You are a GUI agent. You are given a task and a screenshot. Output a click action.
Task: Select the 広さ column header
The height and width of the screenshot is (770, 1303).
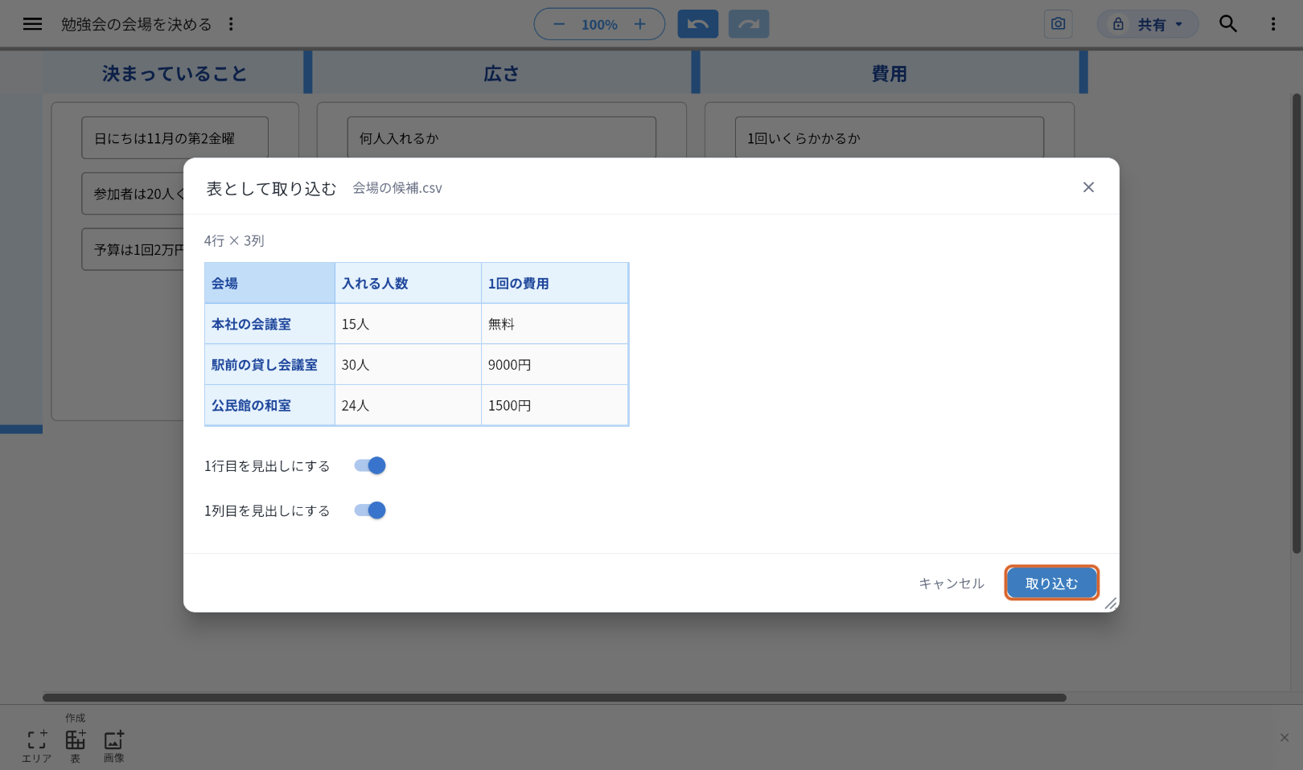coord(501,73)
